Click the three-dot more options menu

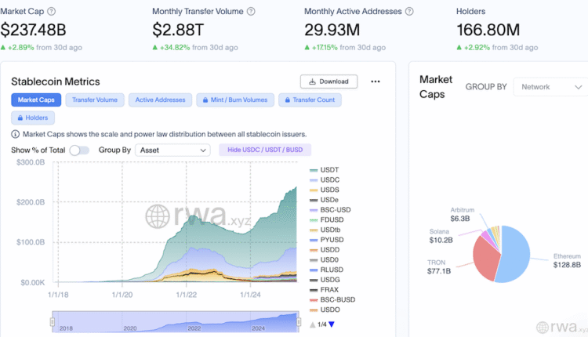click(376, 82)
